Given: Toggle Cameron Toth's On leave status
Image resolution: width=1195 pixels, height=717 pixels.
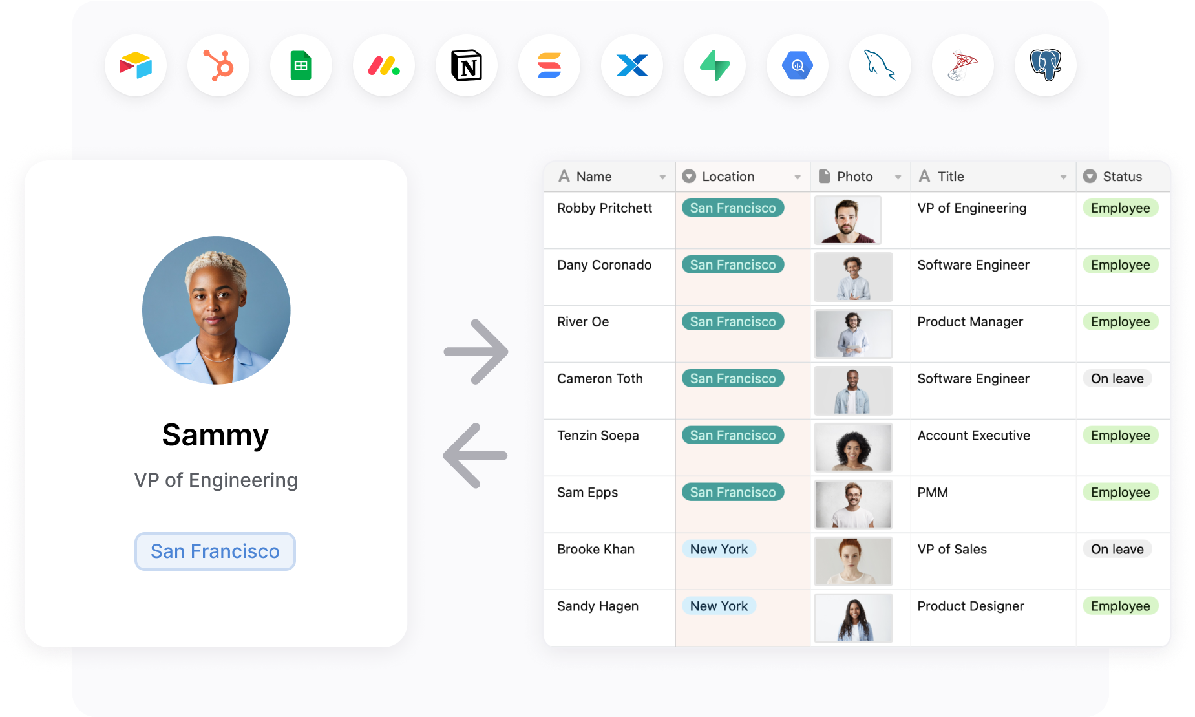Looking at the screenshot, I should (x=1117, y=378).
